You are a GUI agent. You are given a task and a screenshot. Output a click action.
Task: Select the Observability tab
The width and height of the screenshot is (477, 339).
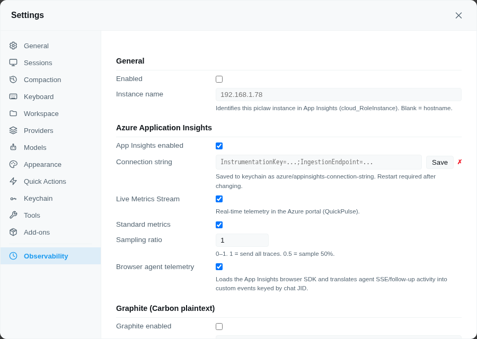pyautogui.click(x=50, y=256)
